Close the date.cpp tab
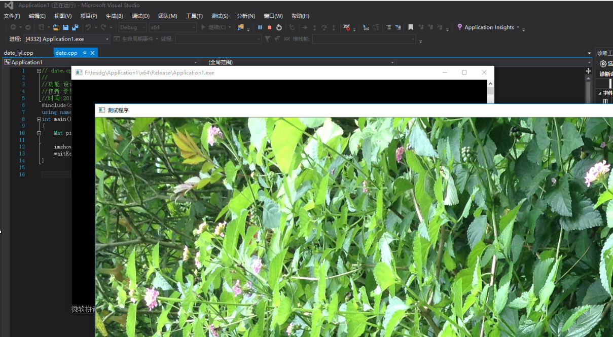 [x=93, y=53]
